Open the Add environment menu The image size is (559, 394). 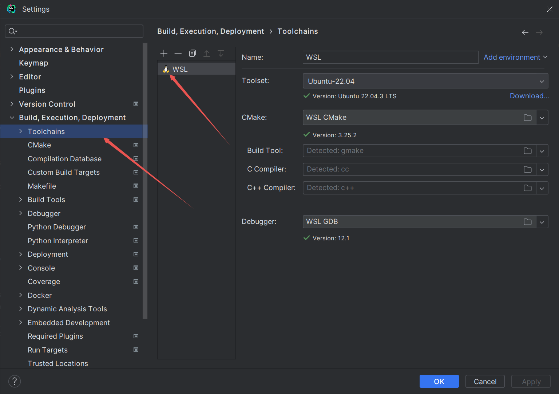point(515,57)
